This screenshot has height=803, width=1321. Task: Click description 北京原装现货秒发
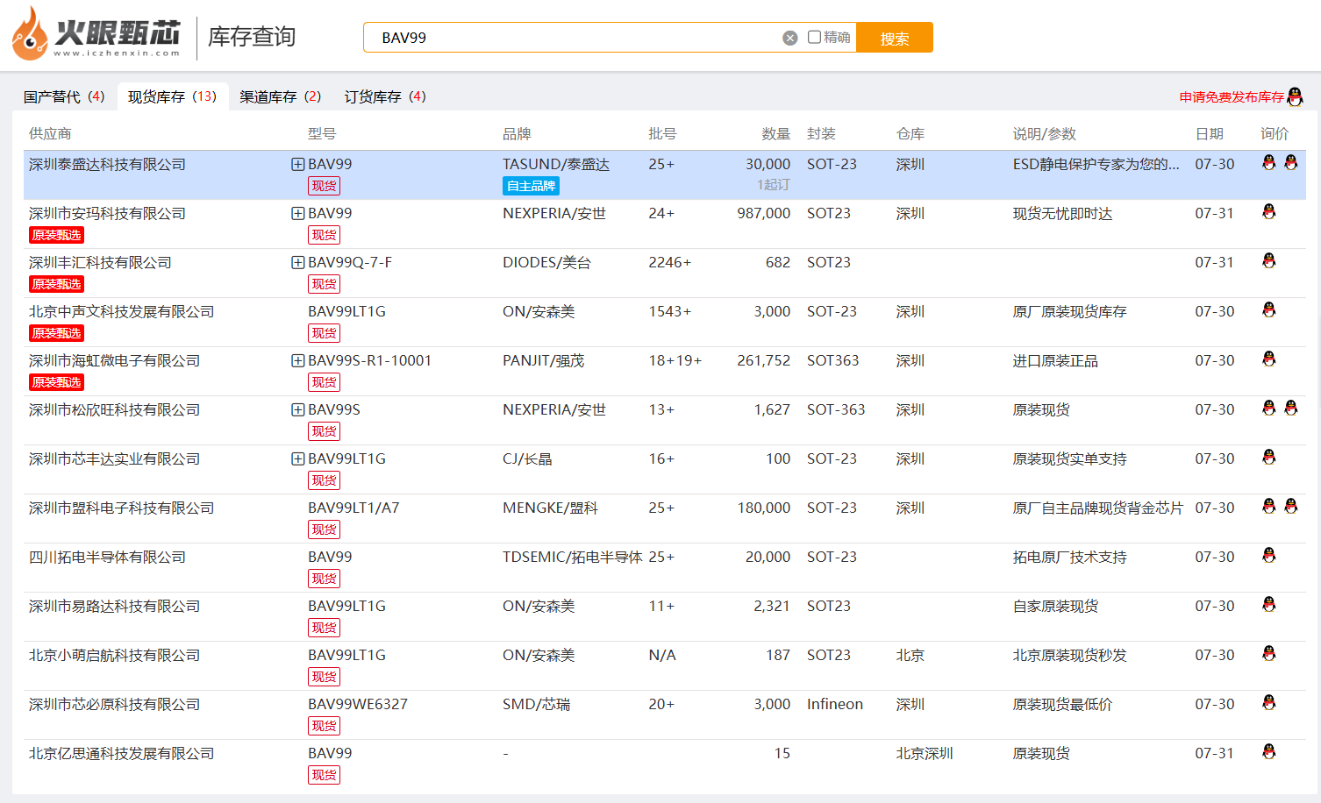click(x=1069, y=655)
